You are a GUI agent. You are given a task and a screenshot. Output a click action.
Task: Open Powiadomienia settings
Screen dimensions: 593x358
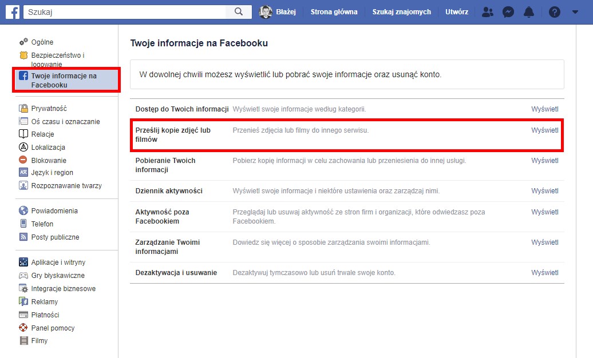pyautogui.click(x=54, y=211)
